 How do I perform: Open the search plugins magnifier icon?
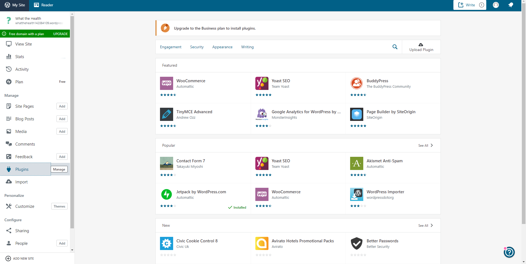[395, 47]
